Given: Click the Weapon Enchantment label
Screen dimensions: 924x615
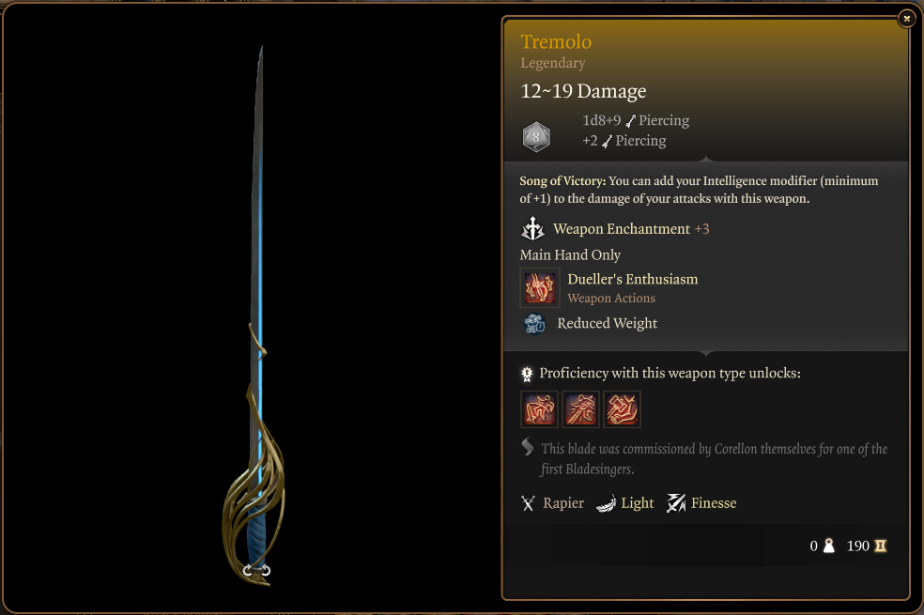Looking at the screenshot, I should pos(621,228).
